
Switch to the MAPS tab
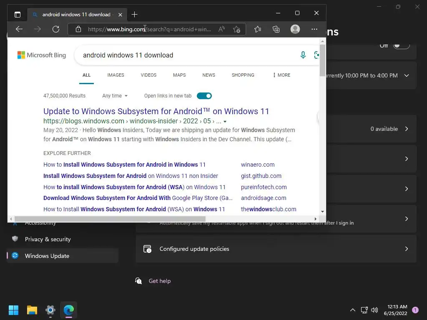point(179,75)
